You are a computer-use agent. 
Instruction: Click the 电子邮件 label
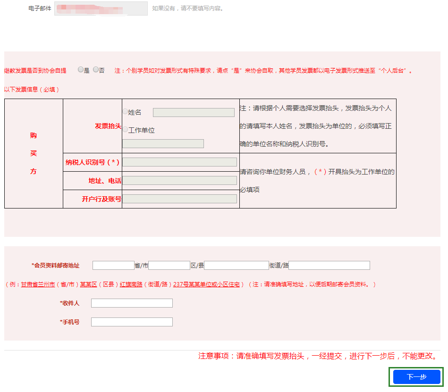pos(40,8)
